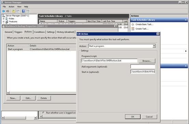Click OK in Edit Action dialog

coord(133,116)
